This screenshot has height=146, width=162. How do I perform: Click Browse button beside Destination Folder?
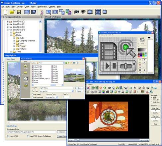[x=62, y=132]
